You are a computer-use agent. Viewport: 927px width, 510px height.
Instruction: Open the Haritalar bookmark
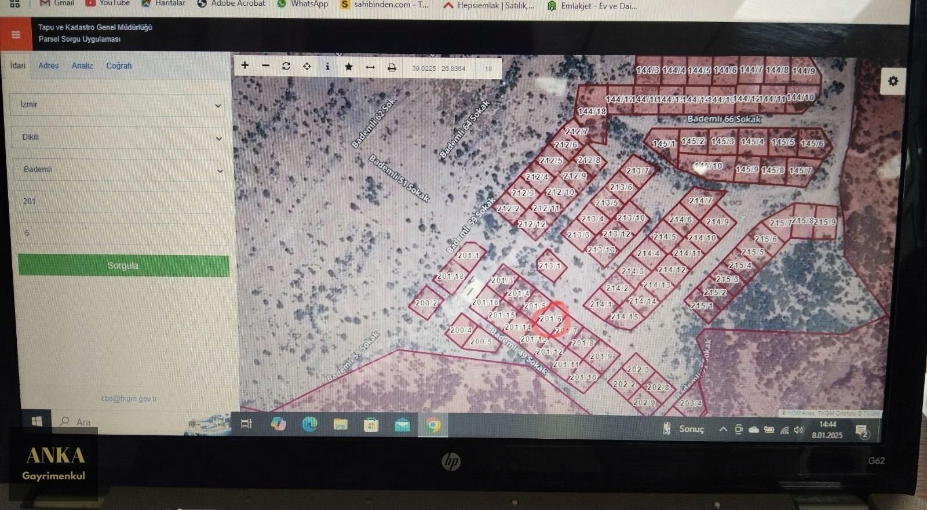tap(163, 3)
